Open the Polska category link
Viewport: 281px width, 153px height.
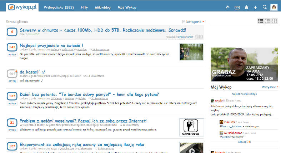[x=82, y=98]
